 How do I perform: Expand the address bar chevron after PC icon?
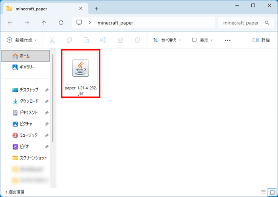(90, 23)
